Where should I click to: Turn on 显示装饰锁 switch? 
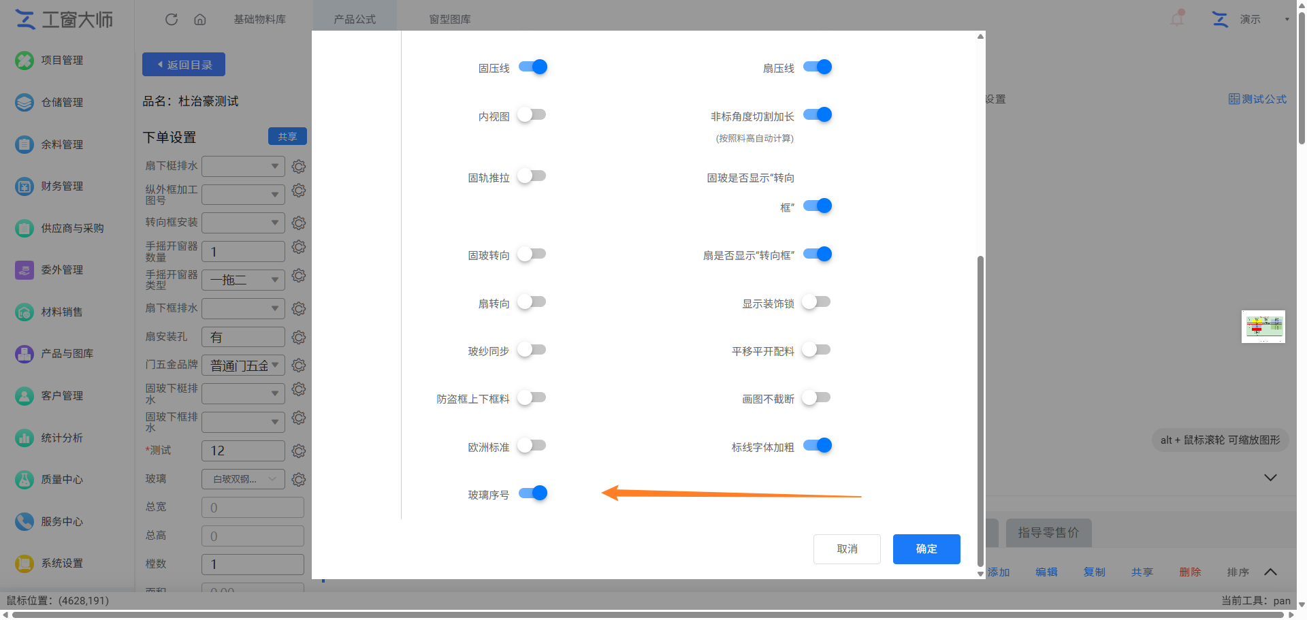tap(816, 301)
